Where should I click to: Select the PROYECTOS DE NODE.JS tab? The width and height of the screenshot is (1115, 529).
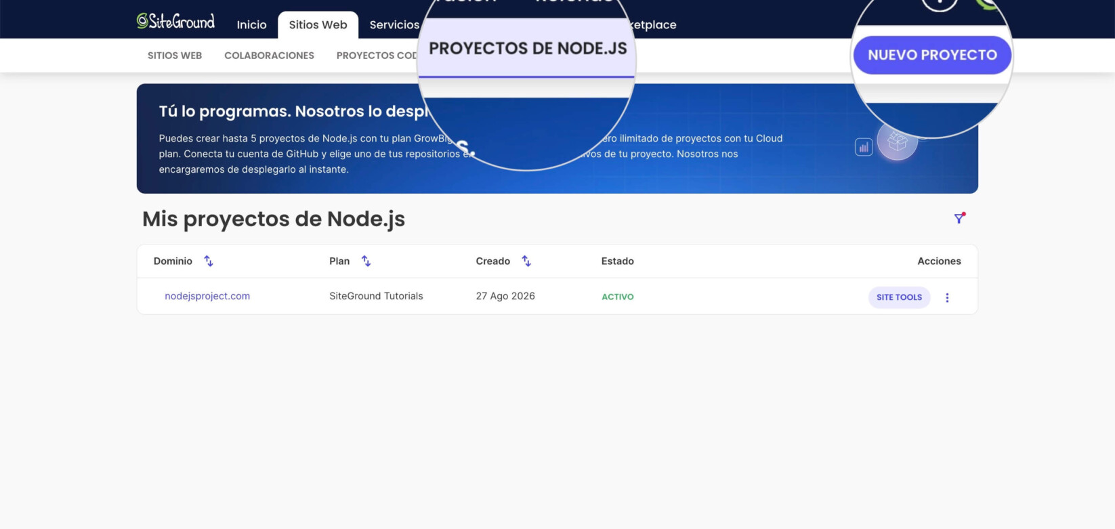point(528,48)
